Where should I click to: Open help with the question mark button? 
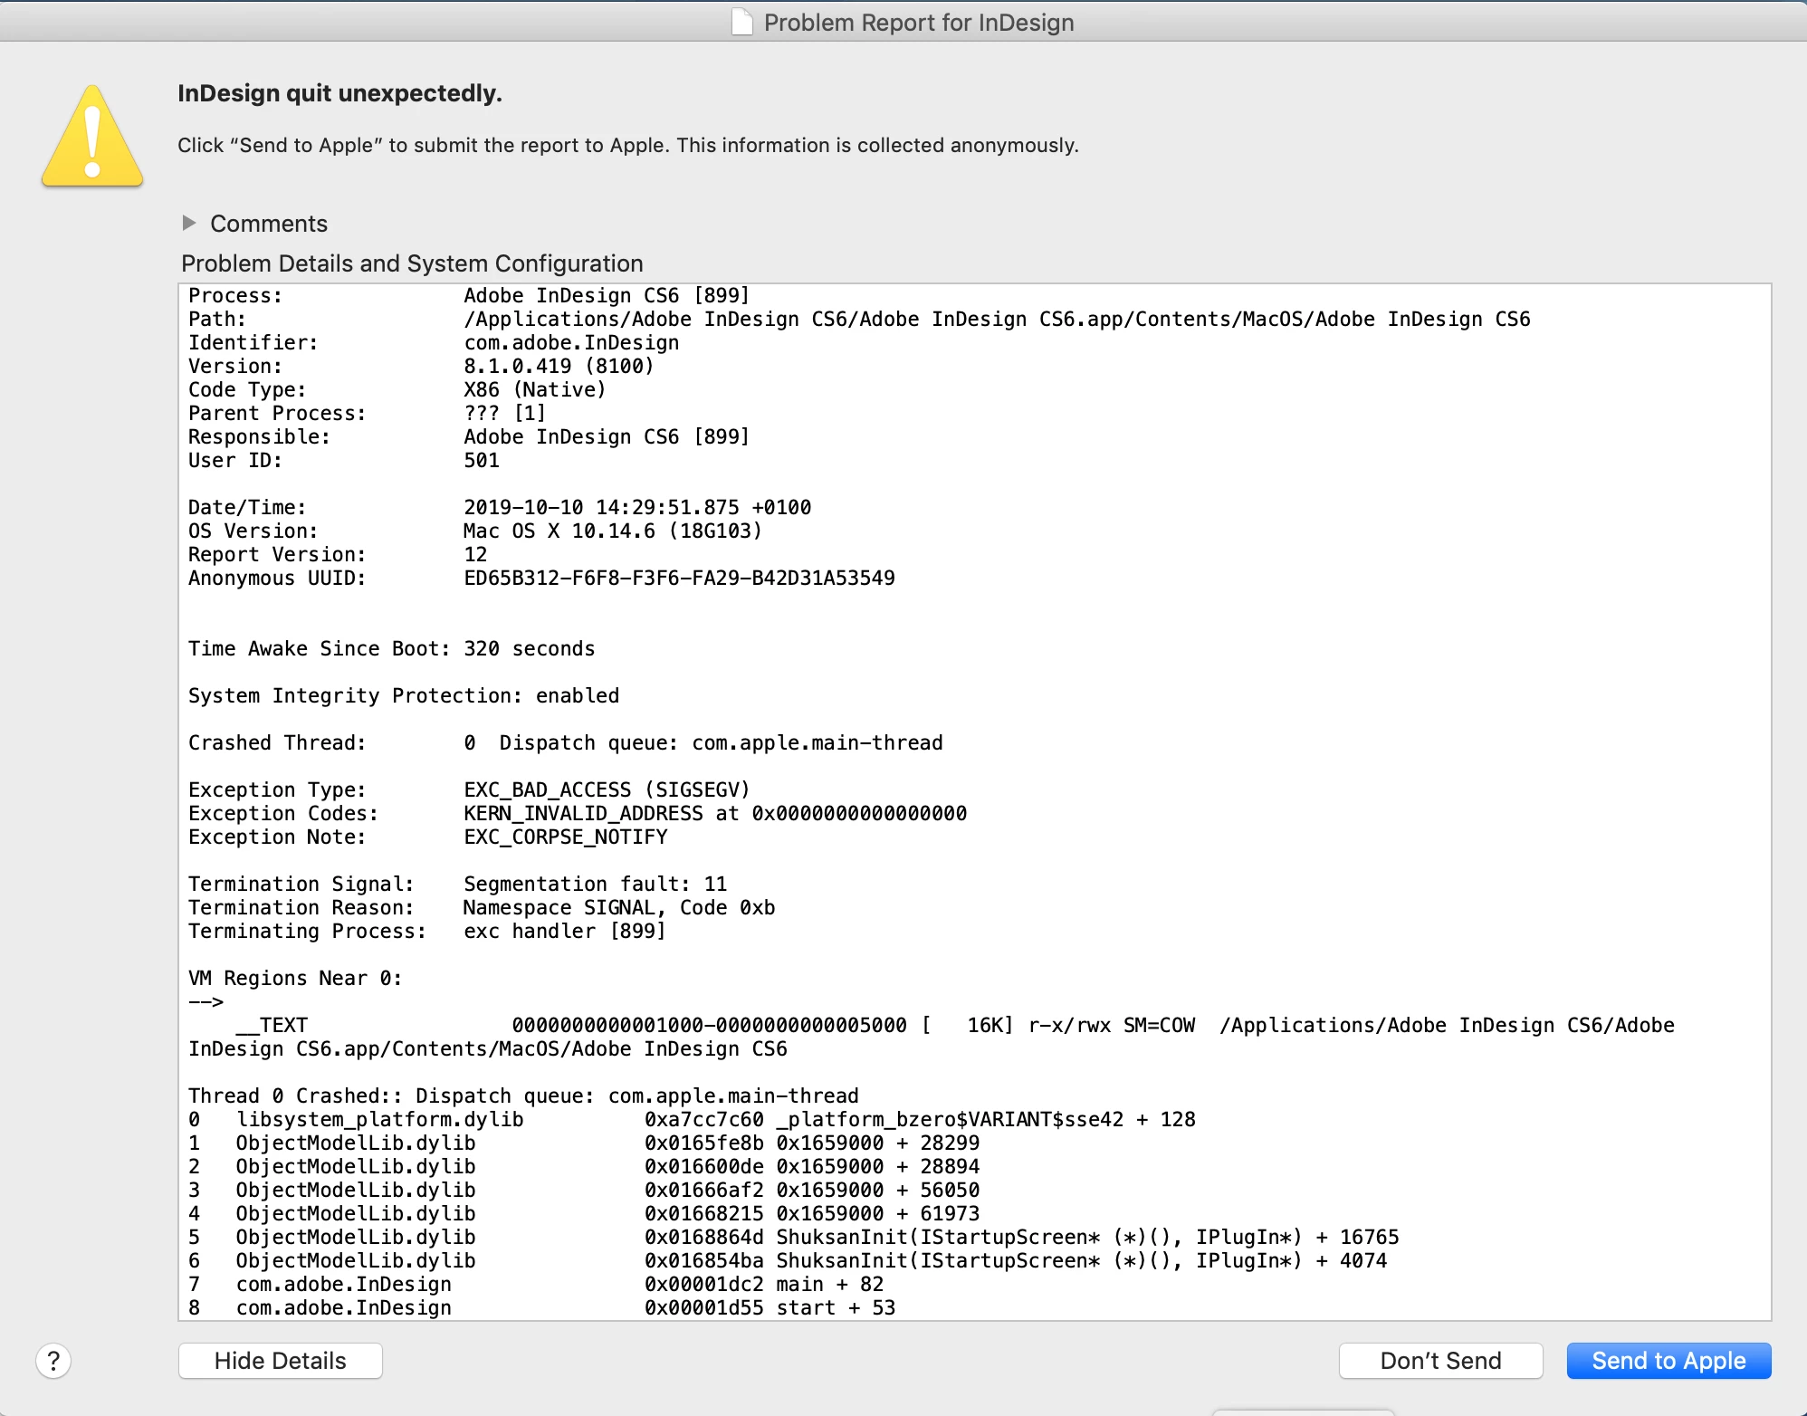(53, 1360)
